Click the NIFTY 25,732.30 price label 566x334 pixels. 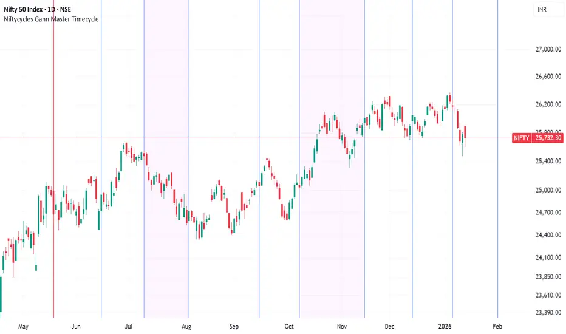tap(537, 138)
